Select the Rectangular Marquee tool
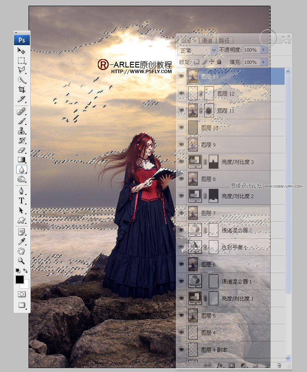 tap(21, 60)
